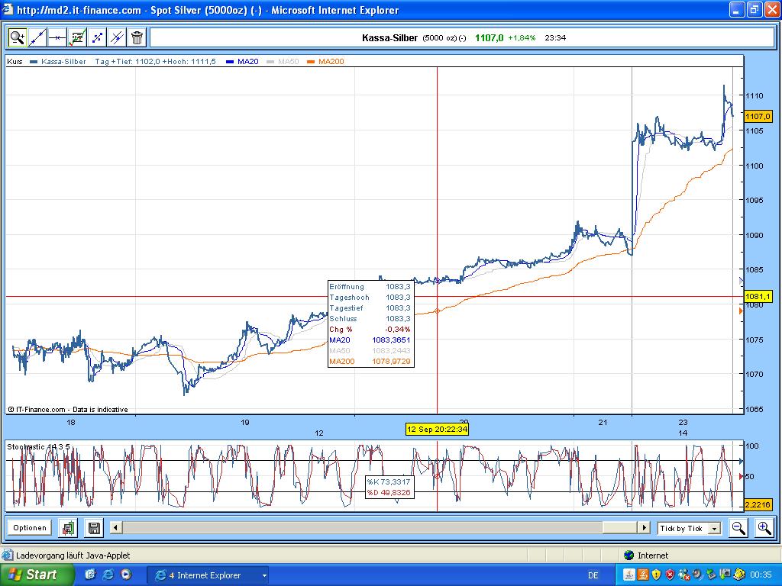The height and width of the screenshot is (586, 782).
Task: Select the dashed segment line tool
Action: pos(97,38)
